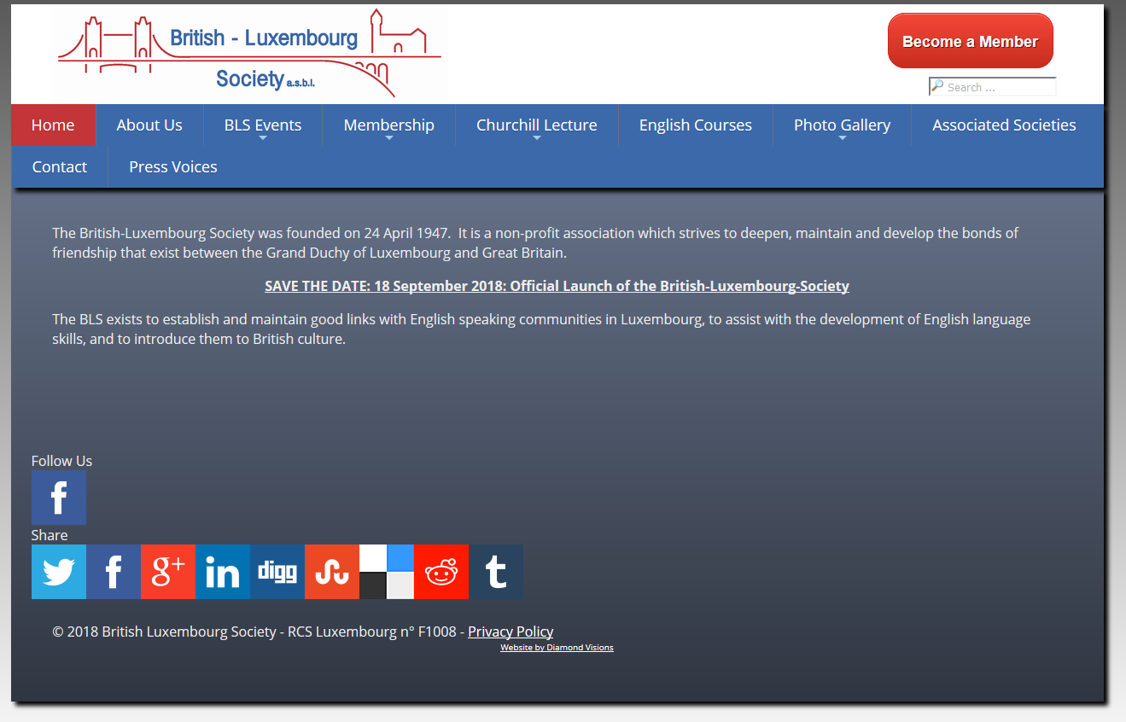1126x722 pixels.
Task: Share on LinkedIn using its icon
Action: pyautogui.click(x=223, y=572)
